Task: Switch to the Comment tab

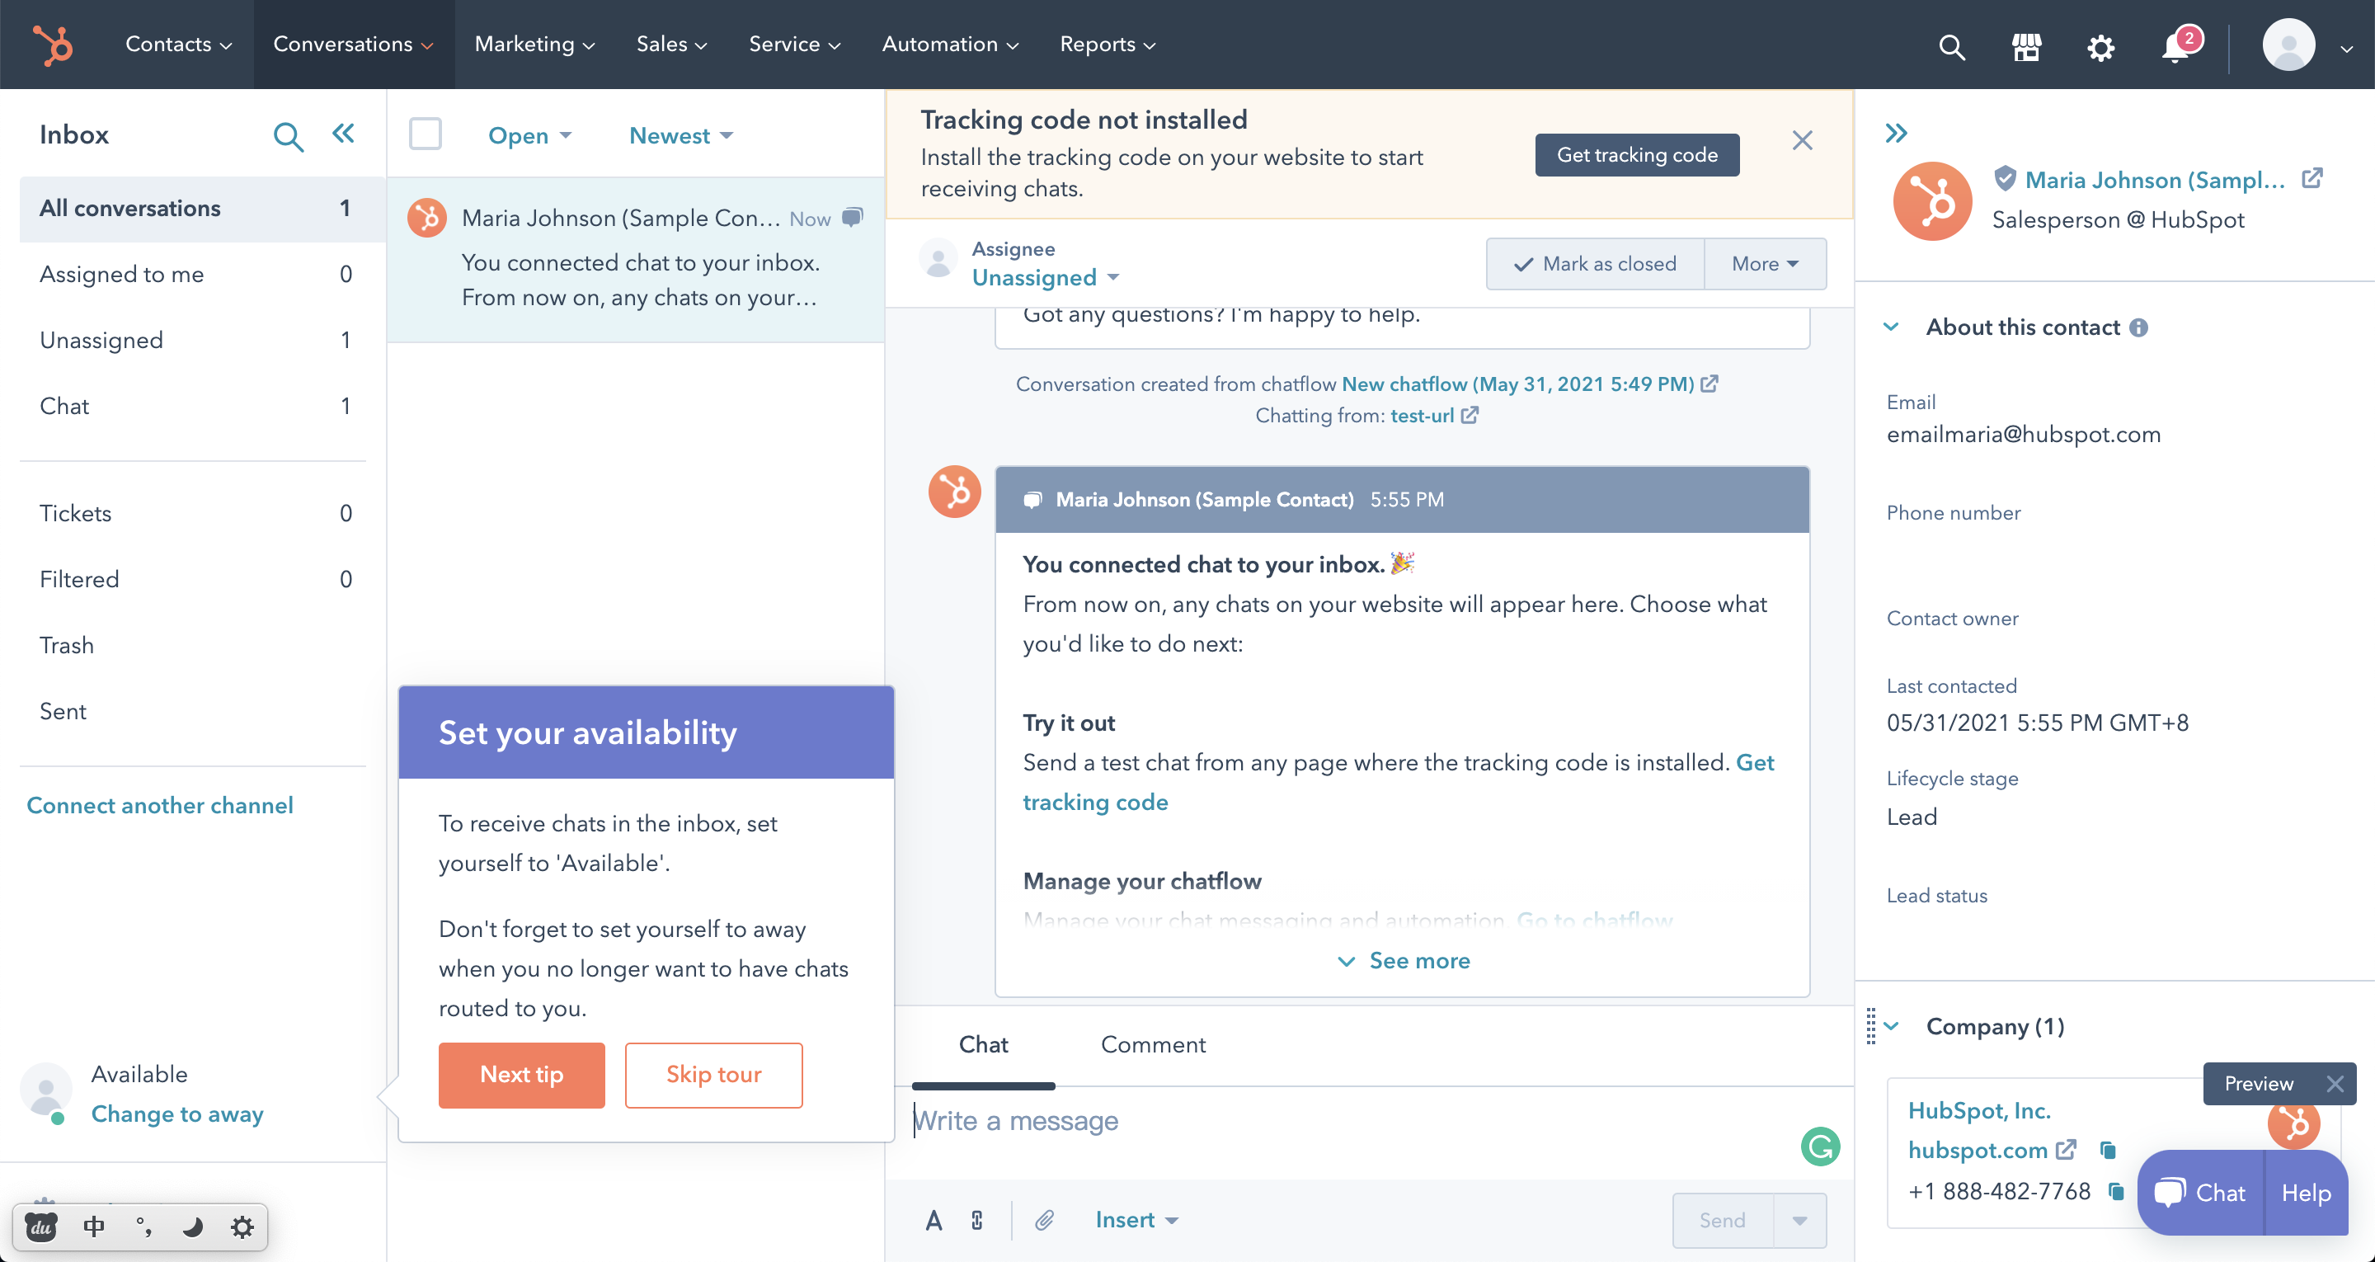Action: [x=1153, y=1044]
